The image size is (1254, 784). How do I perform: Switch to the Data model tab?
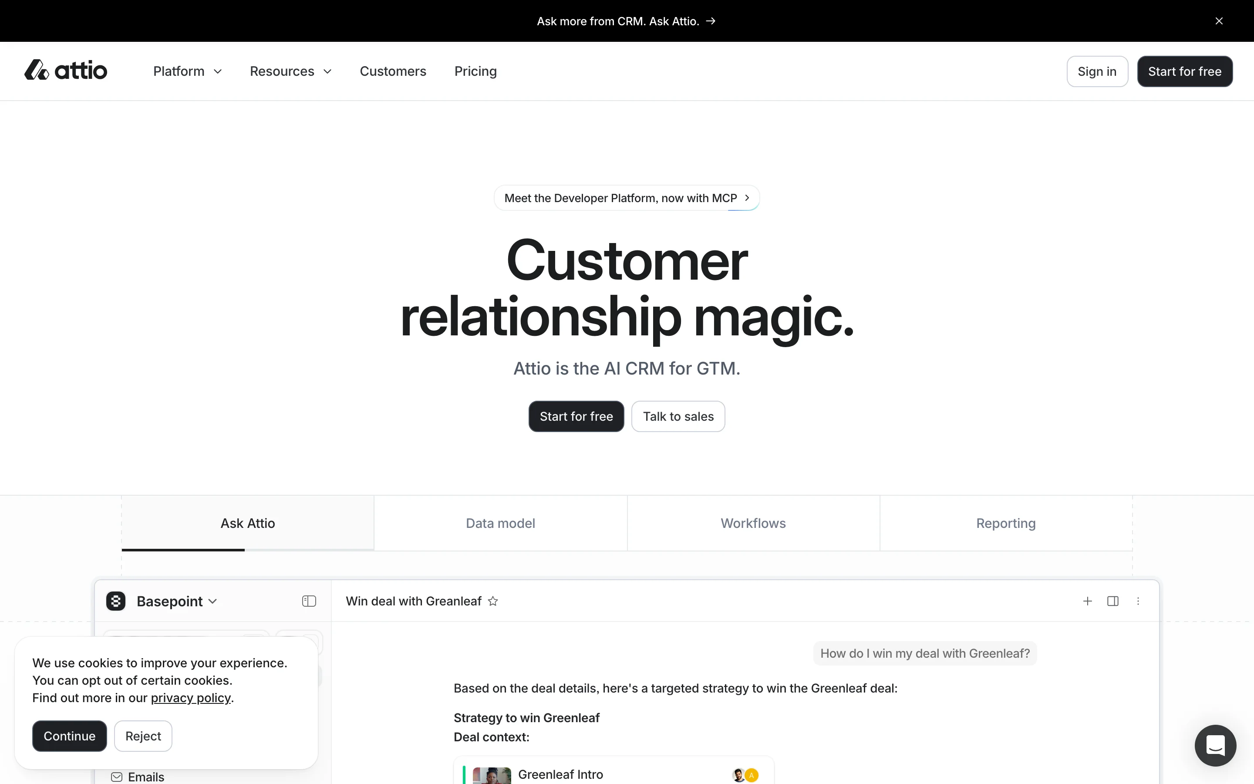(x=500, y=523)
